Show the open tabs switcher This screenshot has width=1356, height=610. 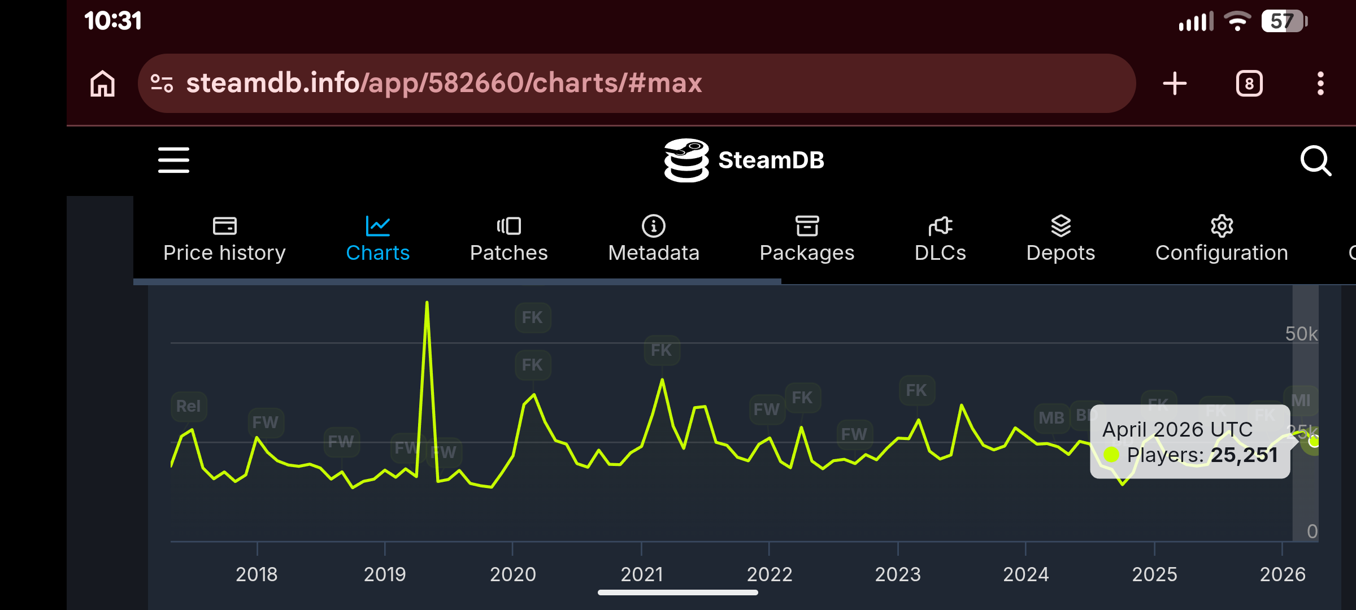click(1249, 84)
